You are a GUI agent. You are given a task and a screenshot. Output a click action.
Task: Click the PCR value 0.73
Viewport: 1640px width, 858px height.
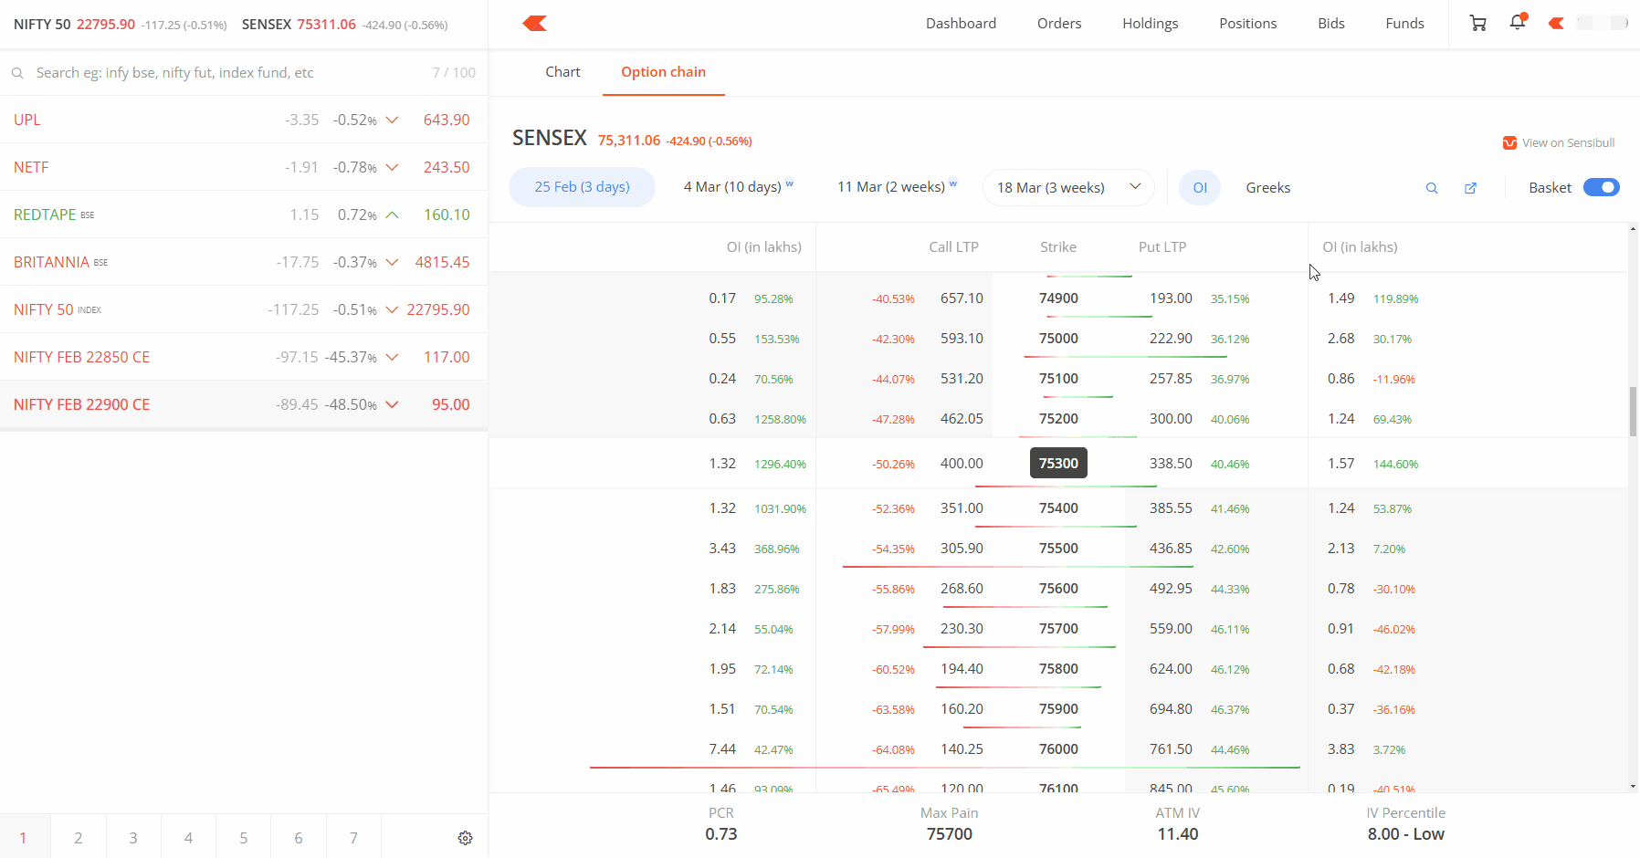click(721, 834)
